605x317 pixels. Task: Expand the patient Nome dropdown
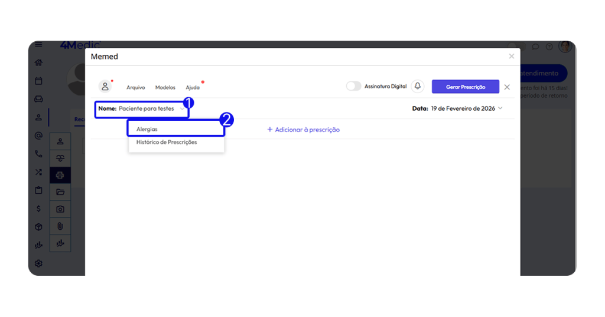click(x=181, y=109)
